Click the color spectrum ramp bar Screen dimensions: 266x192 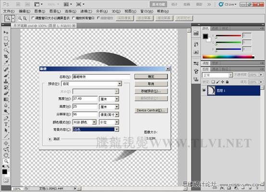[x=228, y=57]
